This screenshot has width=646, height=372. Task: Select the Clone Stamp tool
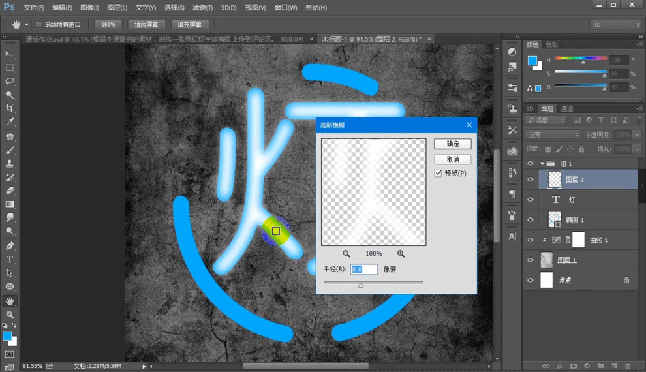pos(10,164)
